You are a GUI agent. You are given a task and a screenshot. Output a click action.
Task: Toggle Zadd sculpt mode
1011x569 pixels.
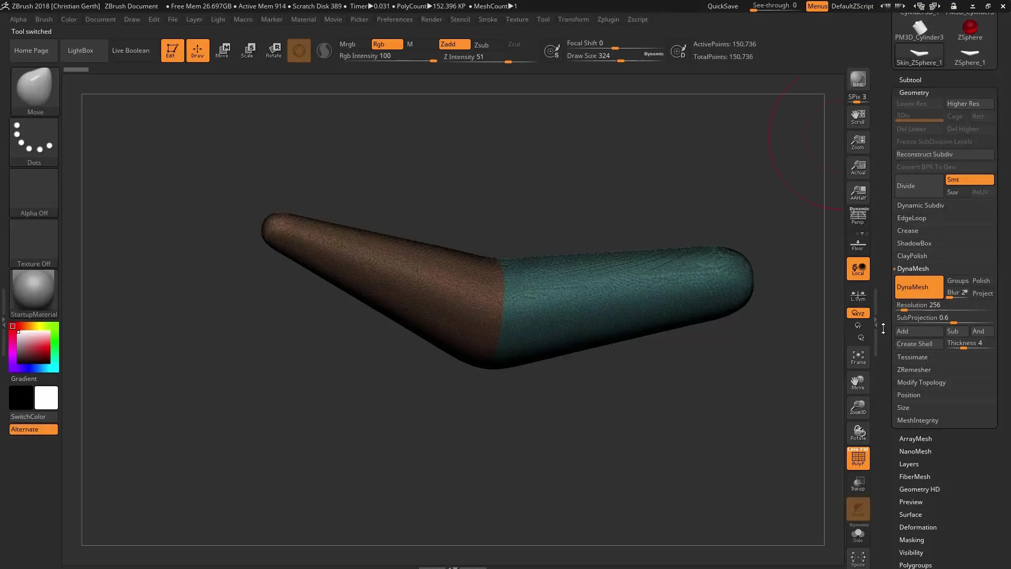tap(454, 44)
